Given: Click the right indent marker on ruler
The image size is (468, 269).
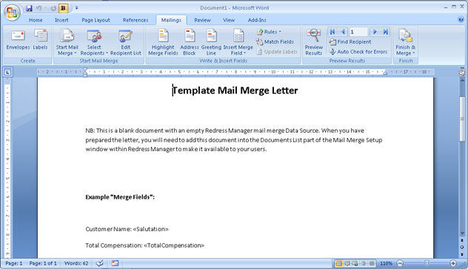Looking at the screenshot, I should 385,73.
